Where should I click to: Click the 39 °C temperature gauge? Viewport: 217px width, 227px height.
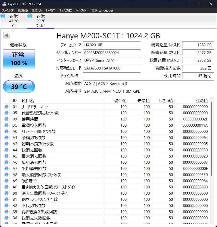tap(19, 86)
